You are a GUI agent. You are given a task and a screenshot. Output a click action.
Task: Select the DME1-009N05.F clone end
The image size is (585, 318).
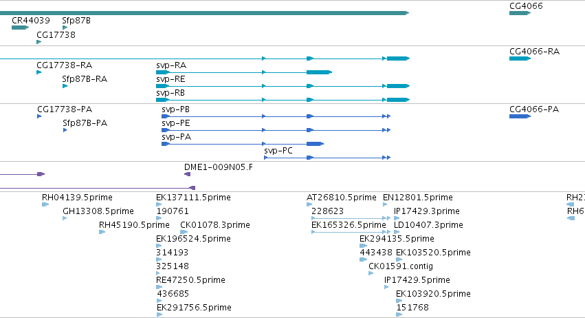tap(187, 174)
